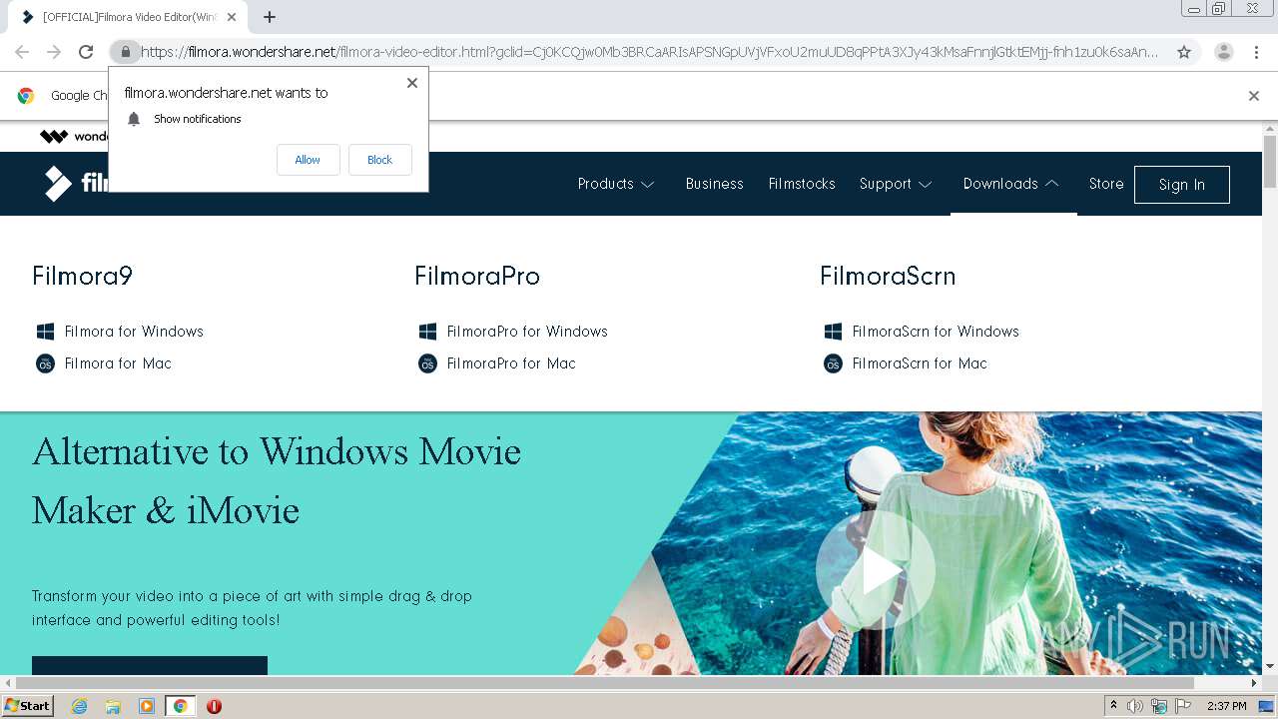Viewport: 1278px width, 719px height.
Task: Click the padlock site info icon
Action: click(x=125, y=52)
